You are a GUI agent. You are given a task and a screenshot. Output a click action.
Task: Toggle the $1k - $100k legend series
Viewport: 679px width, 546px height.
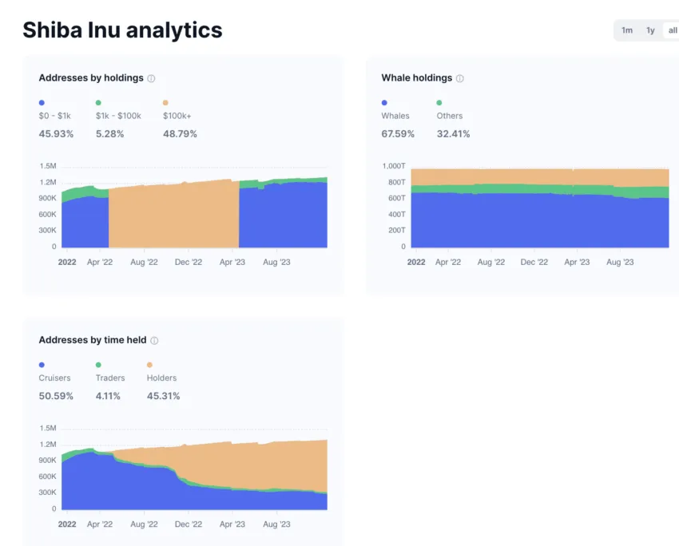click(118, 116)
